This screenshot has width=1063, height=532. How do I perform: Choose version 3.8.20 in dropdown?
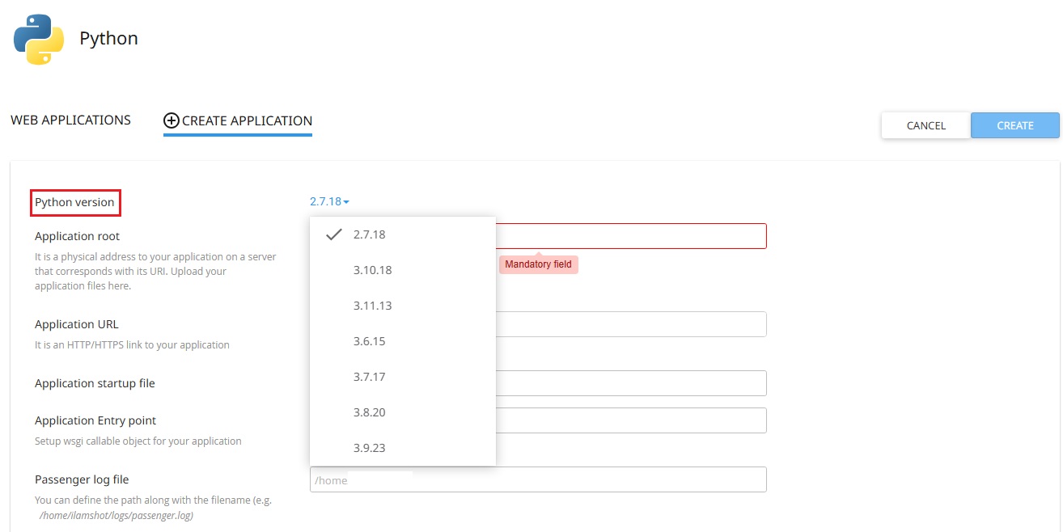pos(369,412)
